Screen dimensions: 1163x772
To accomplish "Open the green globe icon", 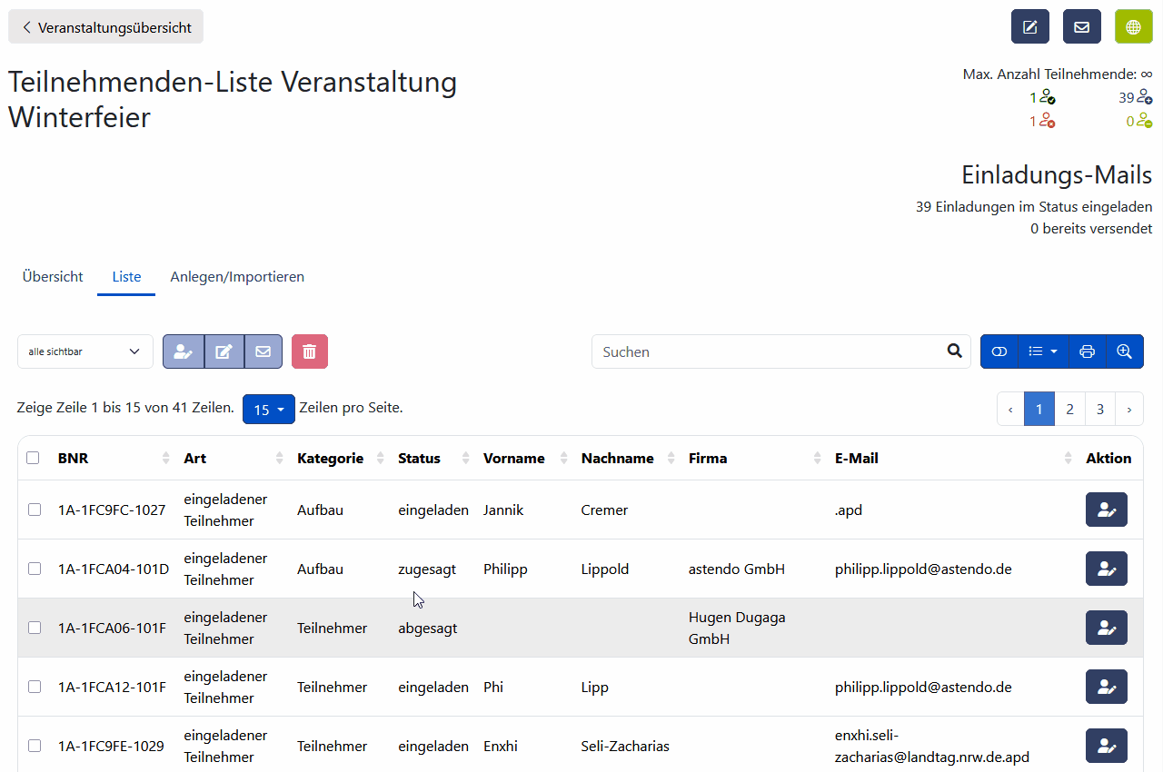I will coord(1133,26).
